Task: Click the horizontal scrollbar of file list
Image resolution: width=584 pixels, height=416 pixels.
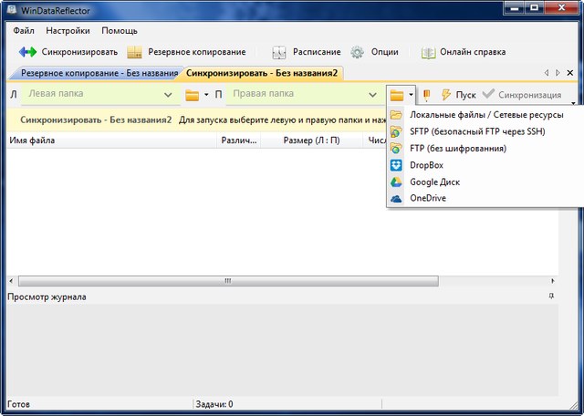Action: tap(214, 282)
